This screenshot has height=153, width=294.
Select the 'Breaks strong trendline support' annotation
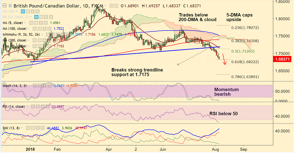(x=137, y=72)
